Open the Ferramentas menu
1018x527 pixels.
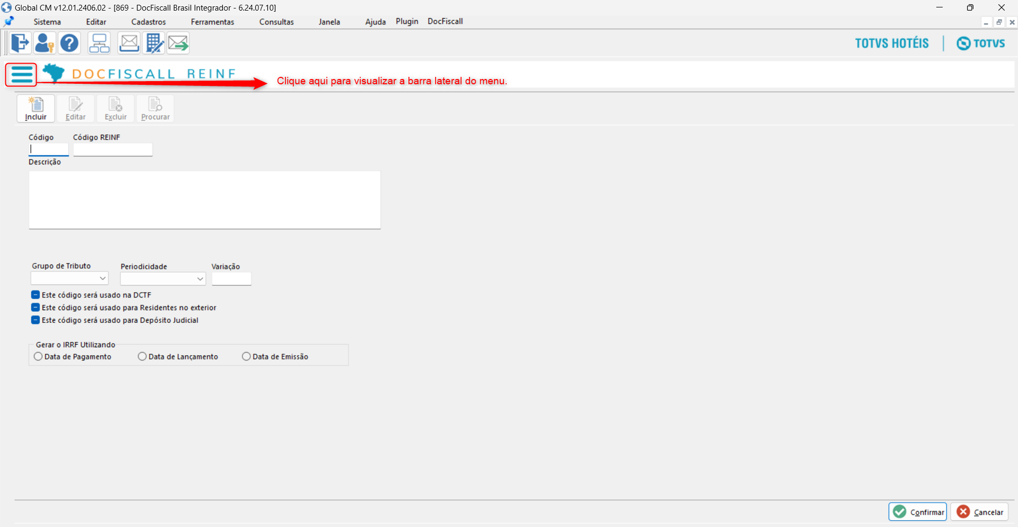point(212,22)
